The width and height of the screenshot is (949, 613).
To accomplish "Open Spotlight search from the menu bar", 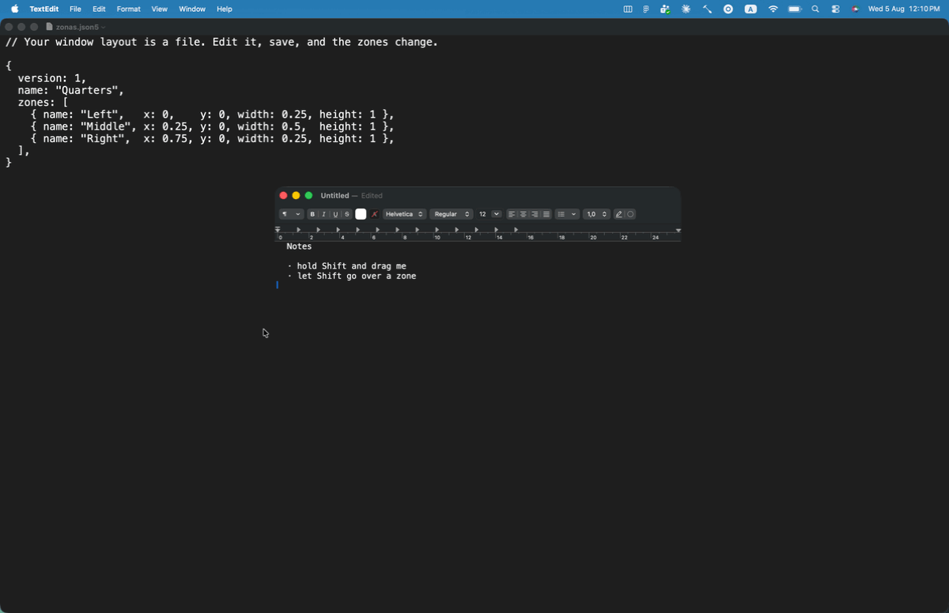I will pos(815,9).
